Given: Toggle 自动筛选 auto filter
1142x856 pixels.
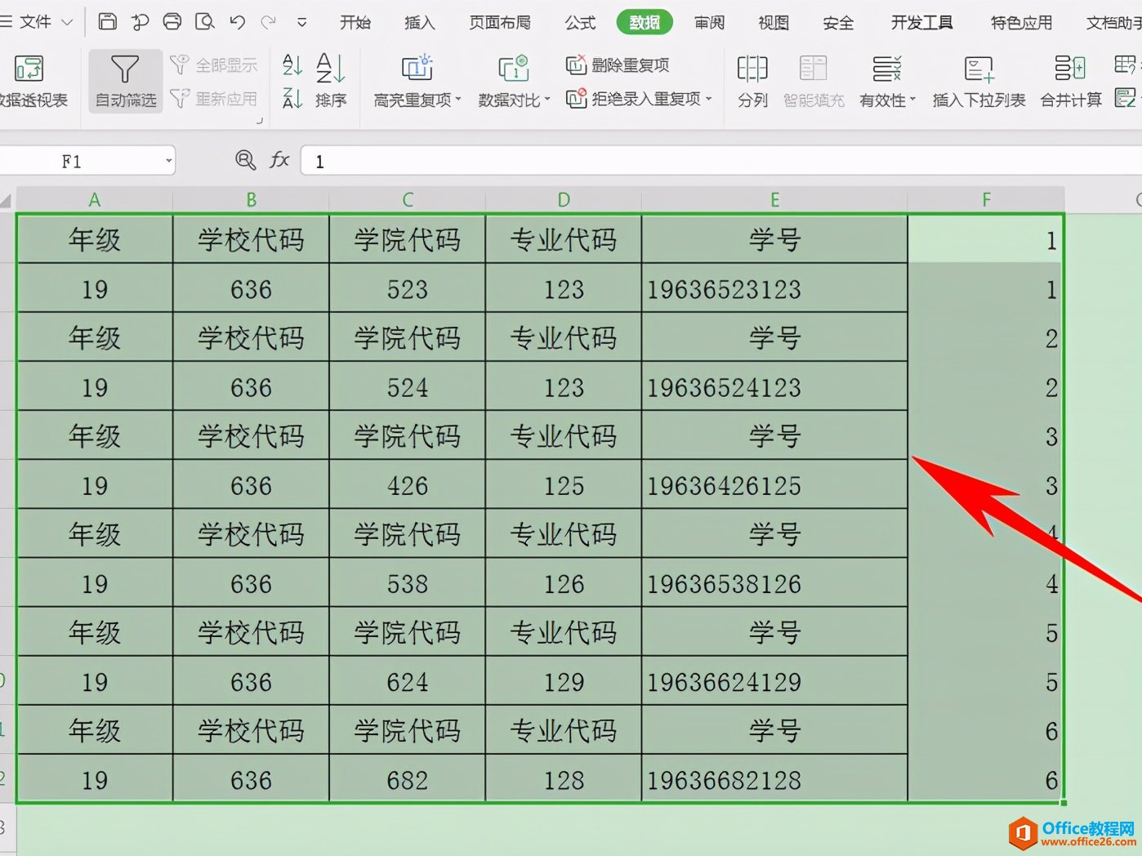Looking at the screenshot, I should [x=125, y=81].
